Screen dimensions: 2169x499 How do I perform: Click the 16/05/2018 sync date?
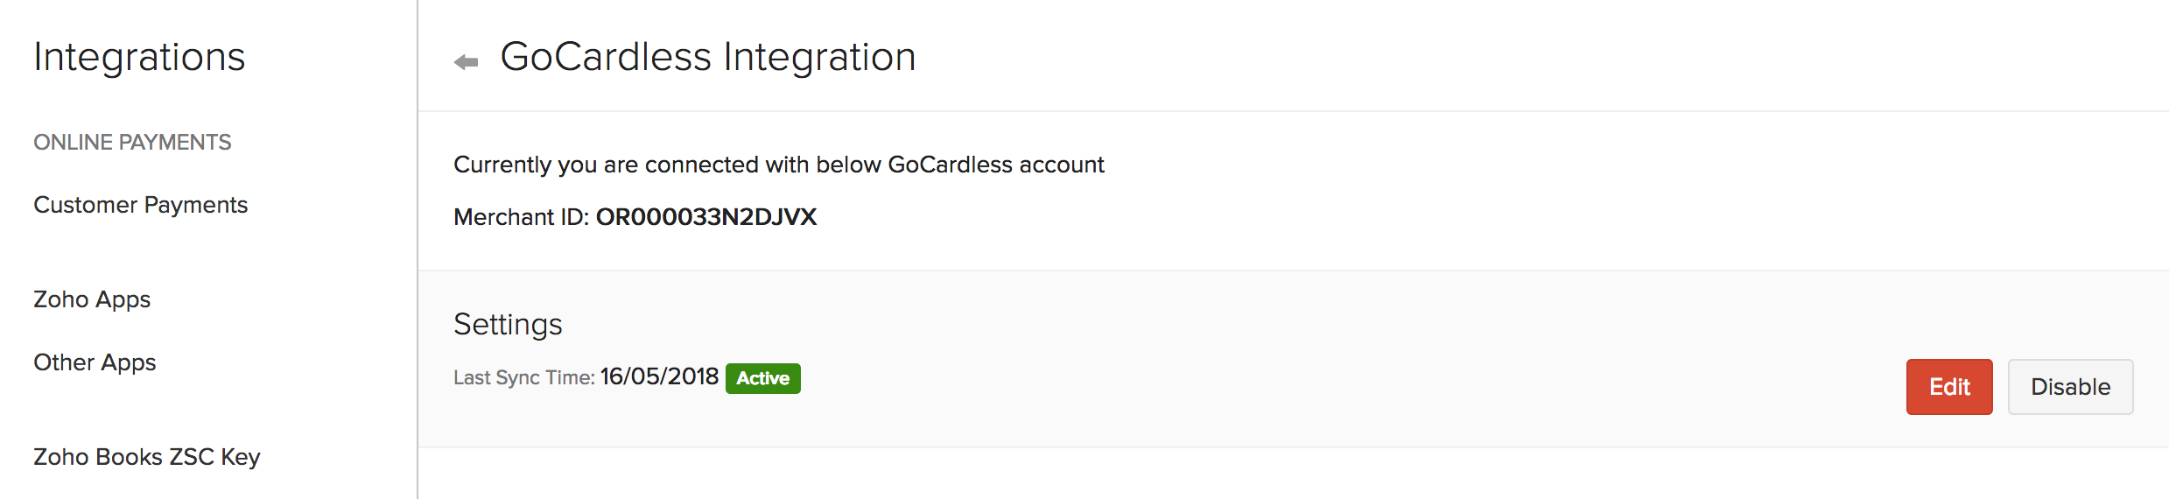tap(659, 376)
